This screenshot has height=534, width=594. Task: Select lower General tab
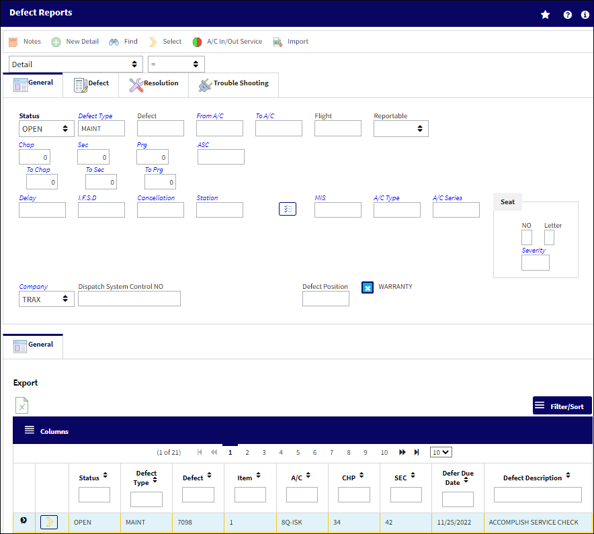pos(34,345)
